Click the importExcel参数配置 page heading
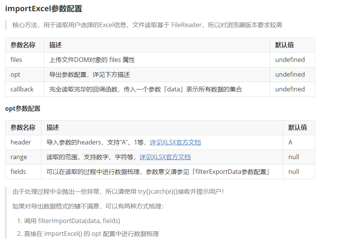 click(x=43, y=9)
